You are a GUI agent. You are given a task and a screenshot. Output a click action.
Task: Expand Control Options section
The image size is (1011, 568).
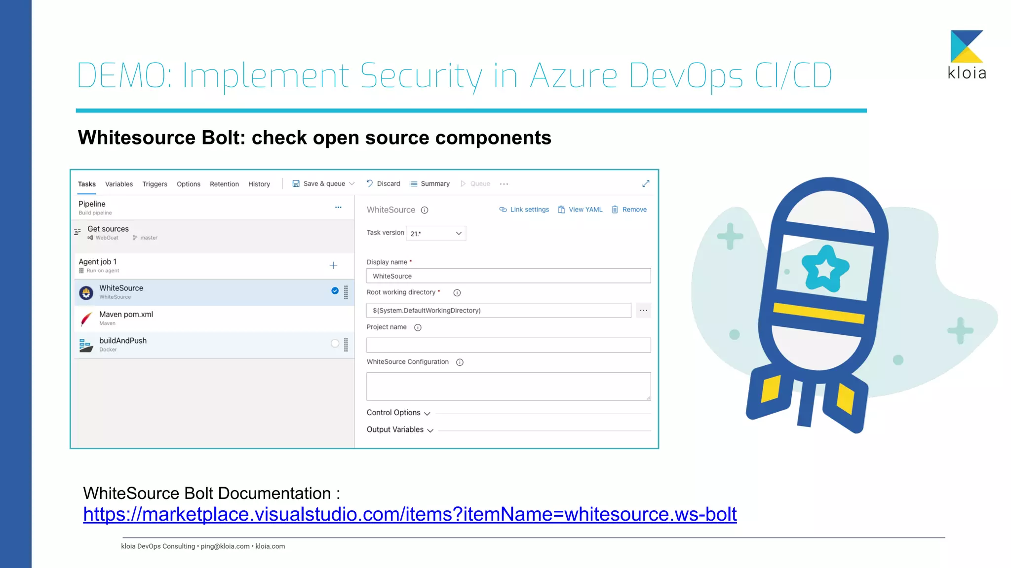(x=398, y=413)
